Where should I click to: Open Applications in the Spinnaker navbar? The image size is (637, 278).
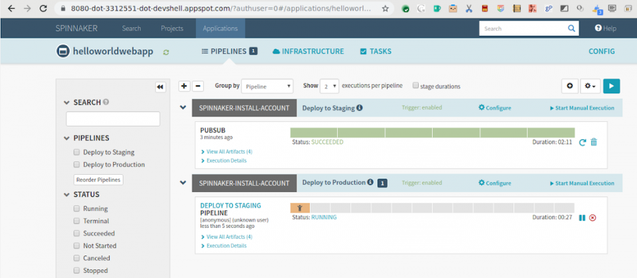click(x=220, y=28)
